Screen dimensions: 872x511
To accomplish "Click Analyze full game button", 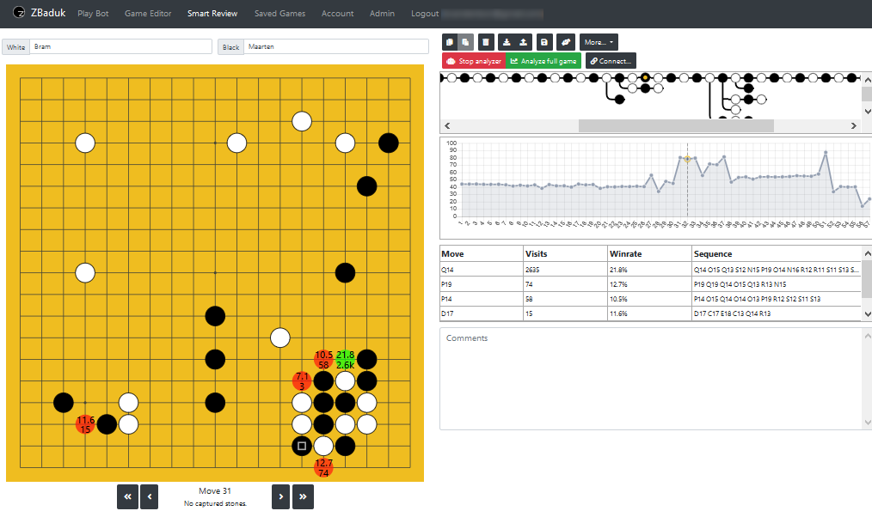I will point(543,61).
